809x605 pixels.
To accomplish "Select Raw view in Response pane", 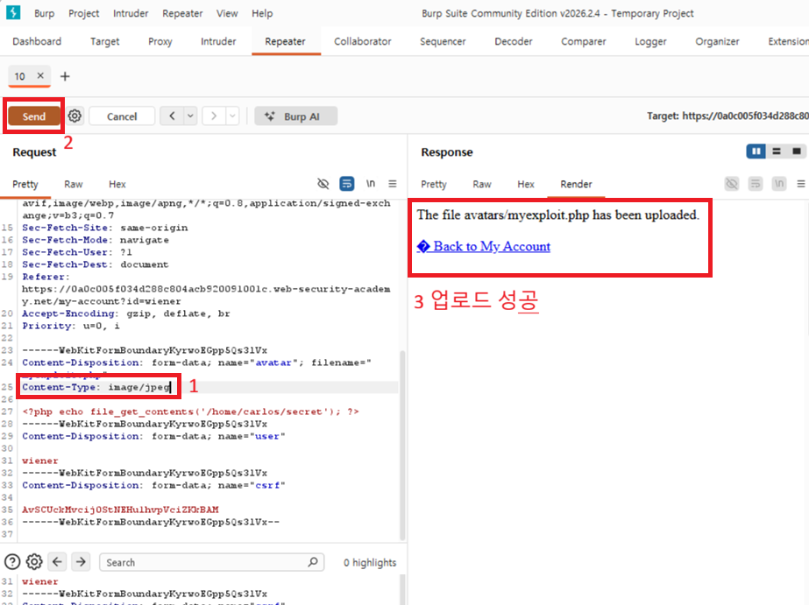I will pos(482,184).
